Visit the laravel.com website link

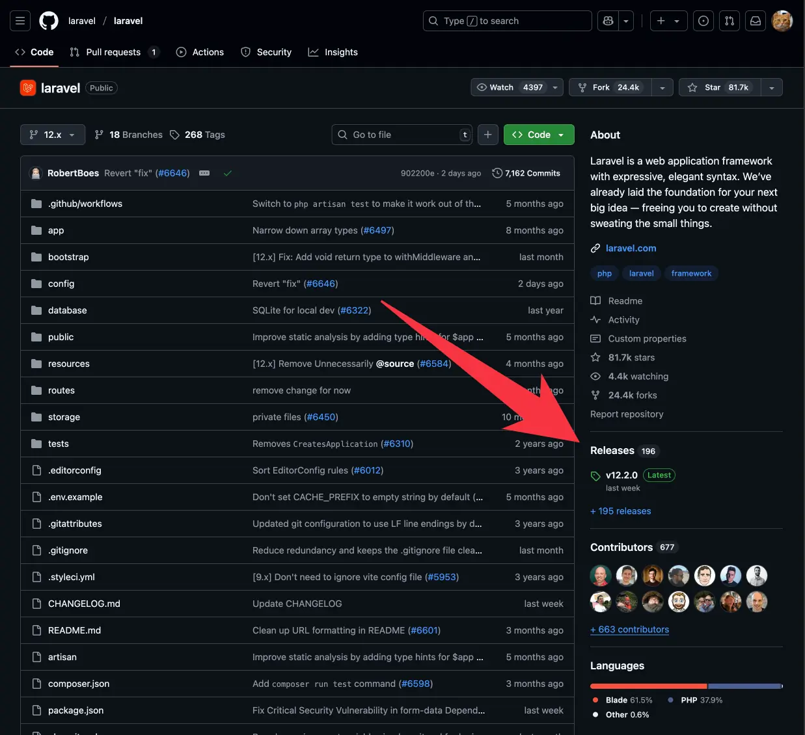631,248
